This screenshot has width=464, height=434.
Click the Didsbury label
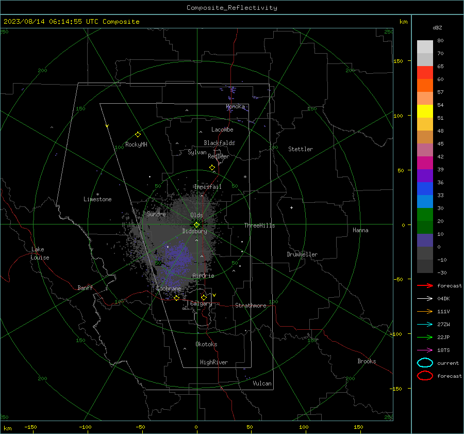point(194,231)
